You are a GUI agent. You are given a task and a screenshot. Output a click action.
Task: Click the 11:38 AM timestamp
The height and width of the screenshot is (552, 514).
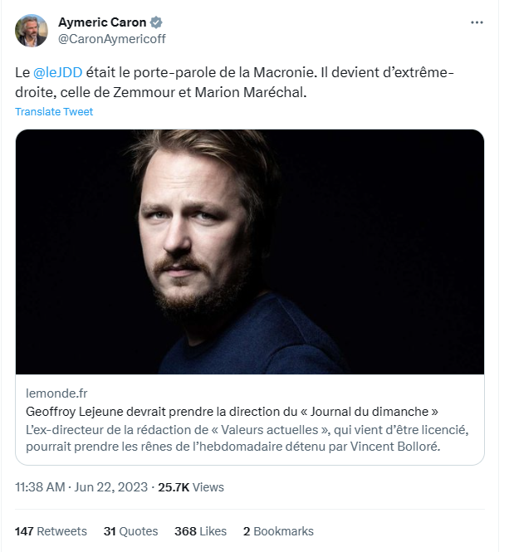[40, 487]
